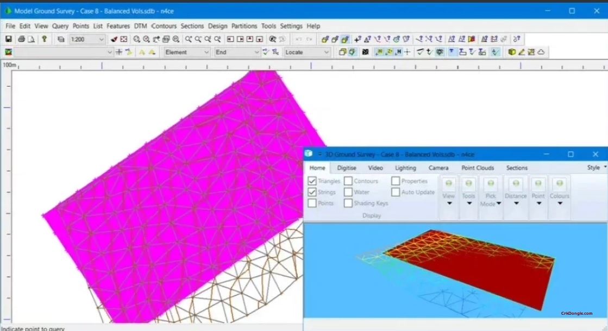This screenshot has width=608, height=331.
Task: Check the Contours checkbox in the Display group
Action: pyautogui.click(x=347, y=181)
